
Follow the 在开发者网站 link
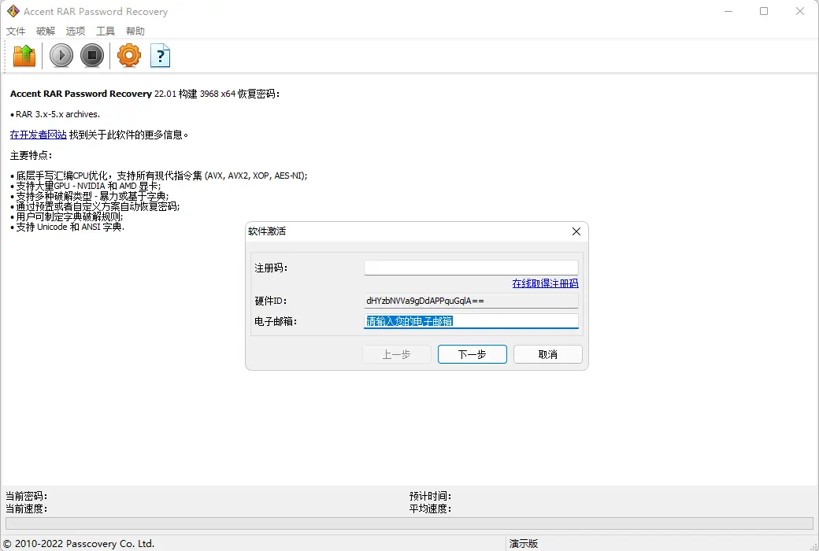click(38, 135)
